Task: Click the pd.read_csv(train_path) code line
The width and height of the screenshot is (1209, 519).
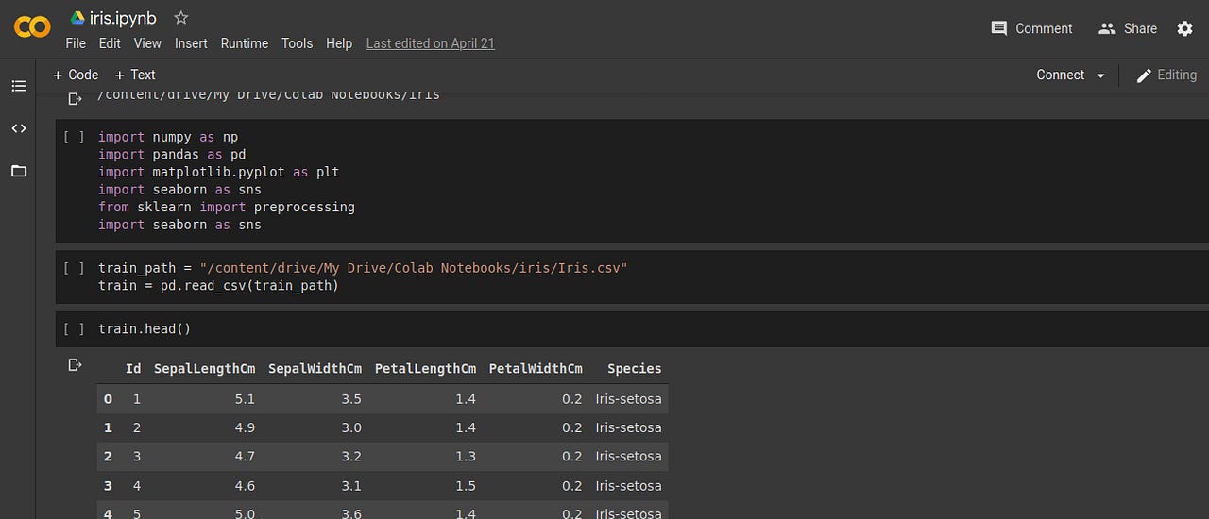Action: point(218,285)
